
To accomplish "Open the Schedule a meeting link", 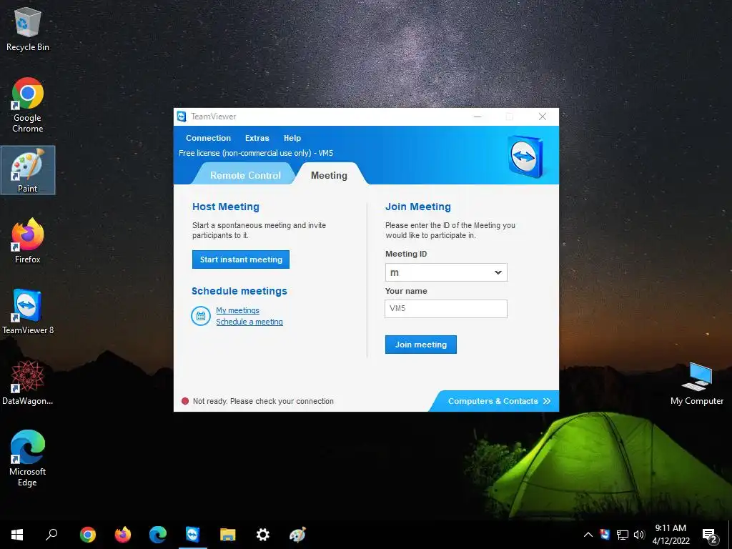I will [249, 322].
